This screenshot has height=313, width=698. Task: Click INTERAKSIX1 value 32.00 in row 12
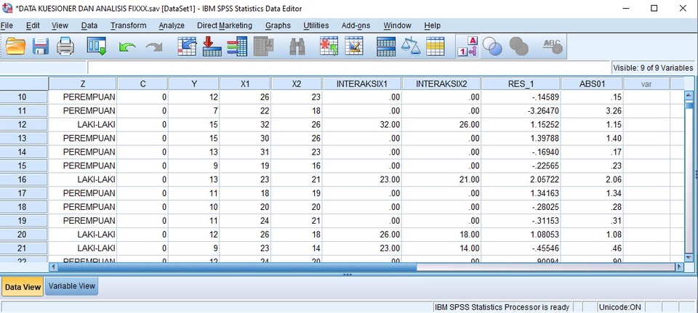362,124
